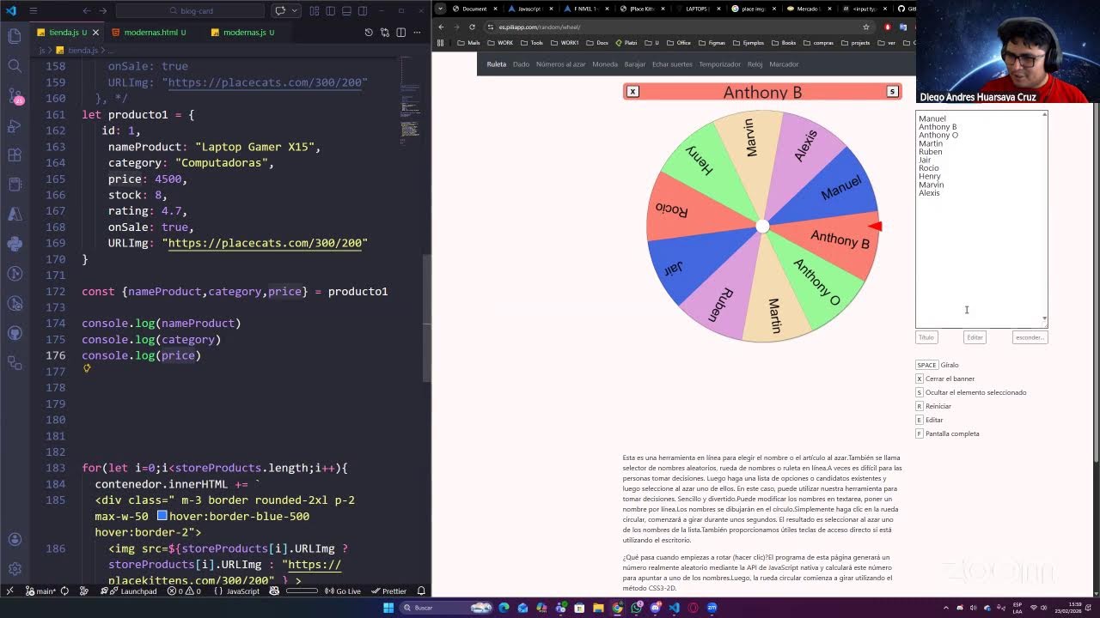Split the editor to the right
This screenshot has height=618, width=1100.
point(401,33)
